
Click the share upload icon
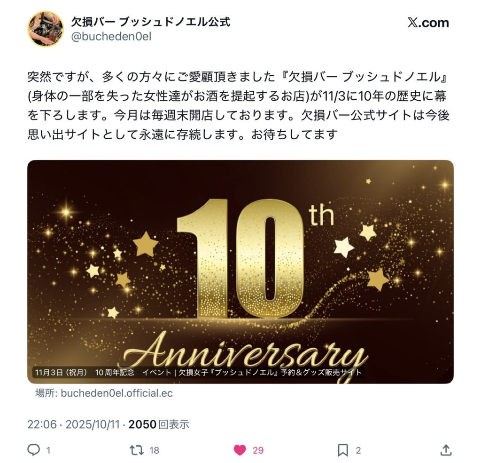coord(446,450)
